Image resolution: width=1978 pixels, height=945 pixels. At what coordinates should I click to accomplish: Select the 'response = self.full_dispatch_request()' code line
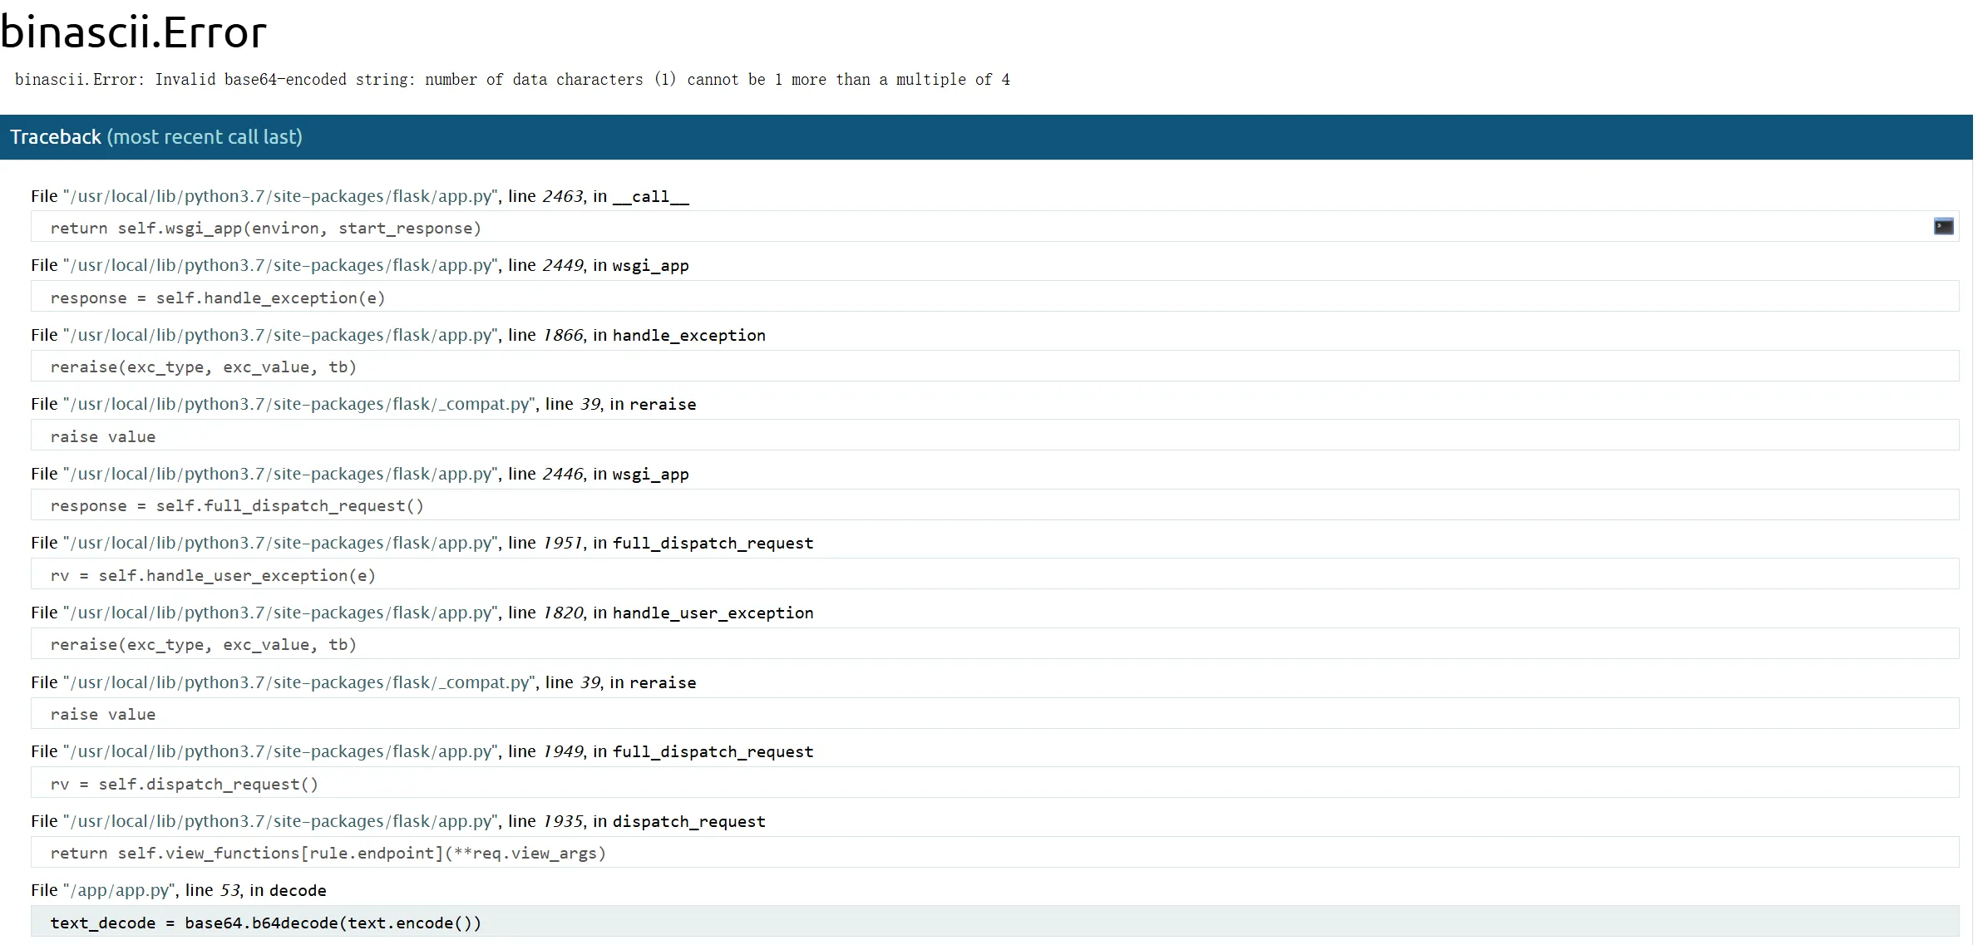tap(994, 504)
